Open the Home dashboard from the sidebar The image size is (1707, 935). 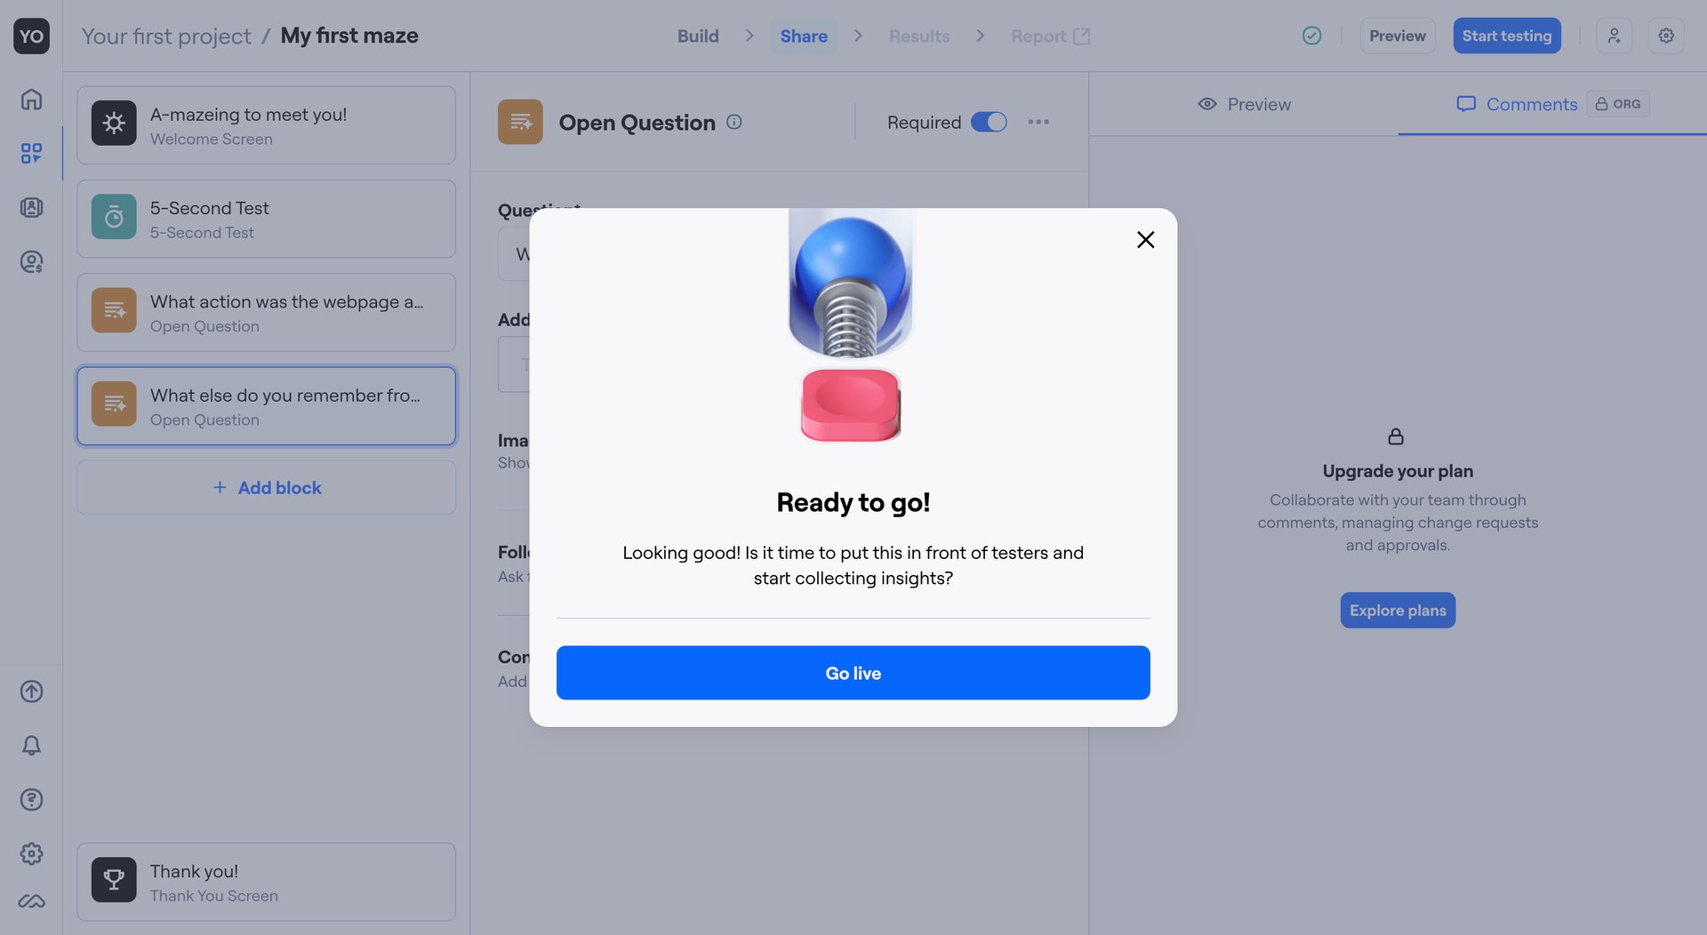(31, 100)
